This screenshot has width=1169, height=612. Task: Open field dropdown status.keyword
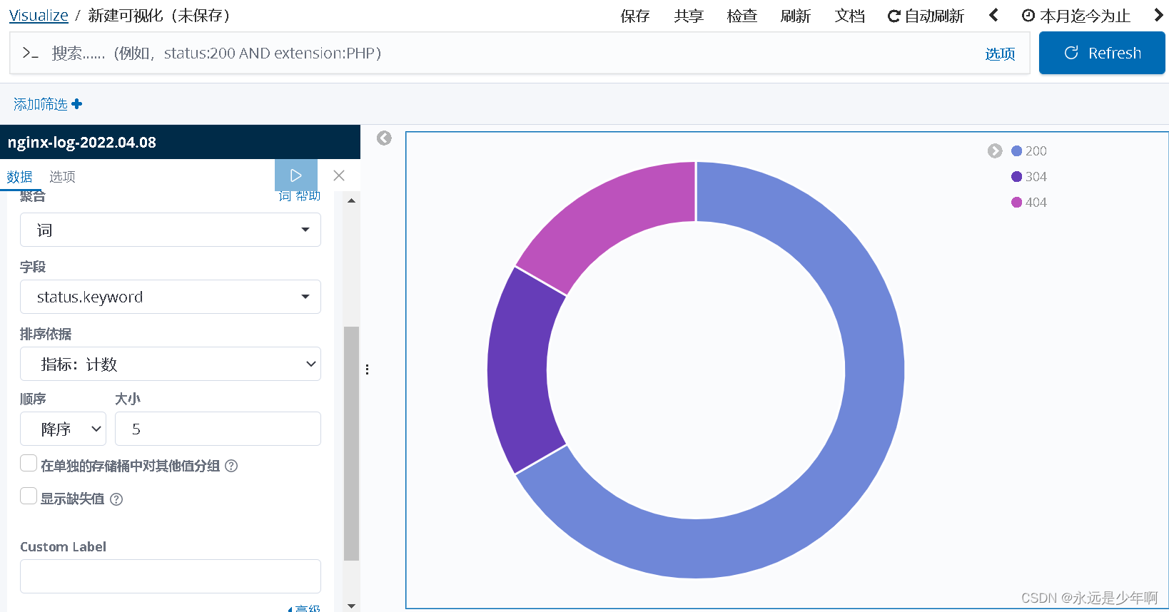tap(171, 297)
